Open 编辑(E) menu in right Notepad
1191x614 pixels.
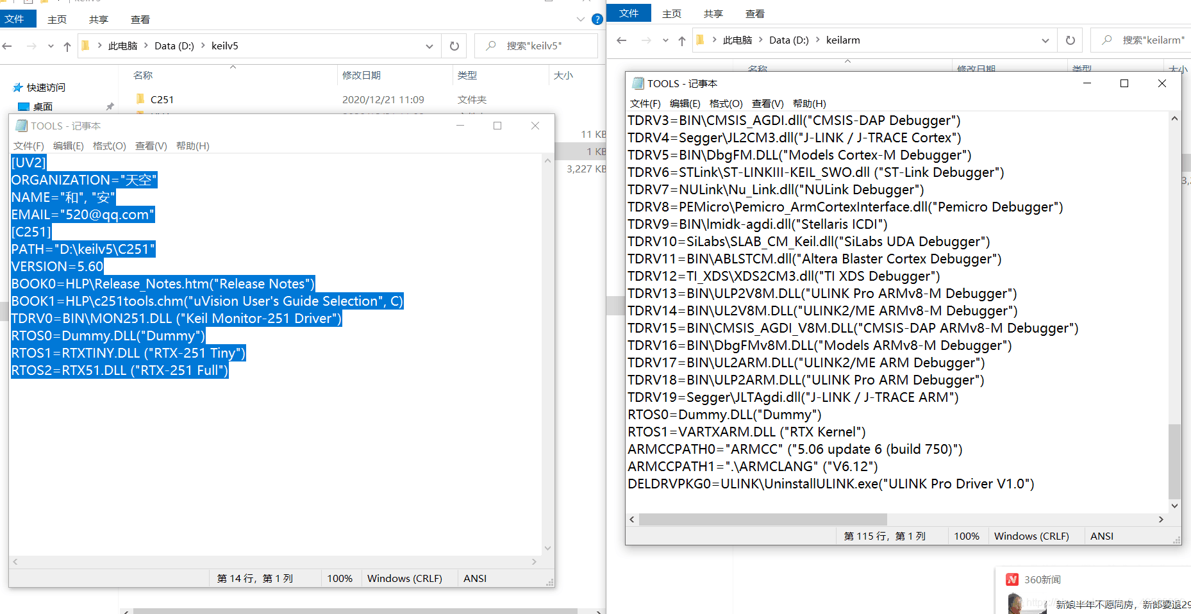point(685,104)
